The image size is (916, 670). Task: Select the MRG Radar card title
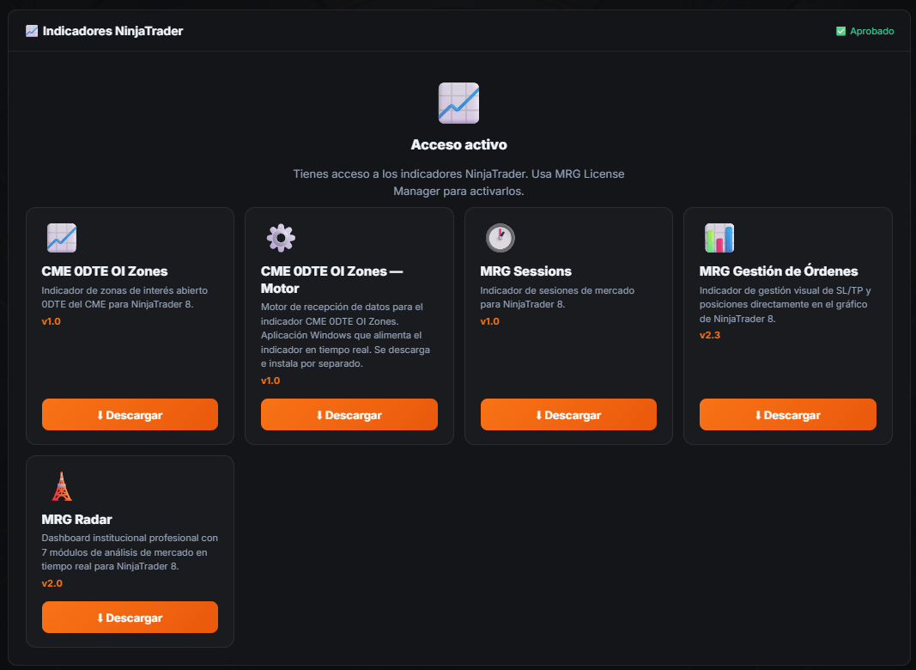(76, 519)
